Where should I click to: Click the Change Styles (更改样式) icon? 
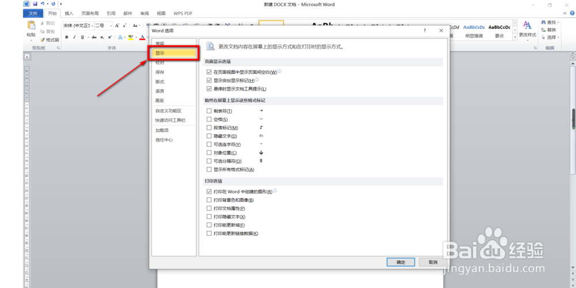(528, 25)
